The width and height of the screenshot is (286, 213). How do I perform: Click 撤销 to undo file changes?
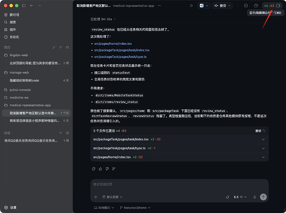tap(260, 131)
